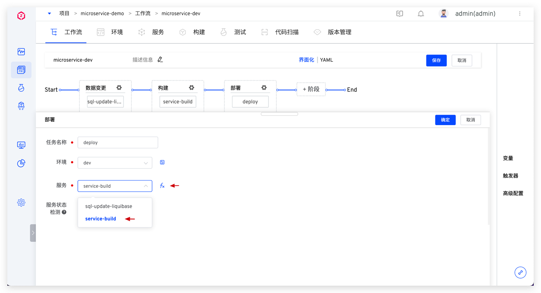Click the help icon beside 服务状态检测

pos(64,212)
